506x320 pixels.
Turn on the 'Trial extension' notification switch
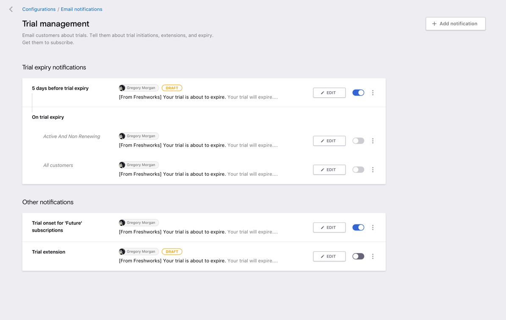358,256
